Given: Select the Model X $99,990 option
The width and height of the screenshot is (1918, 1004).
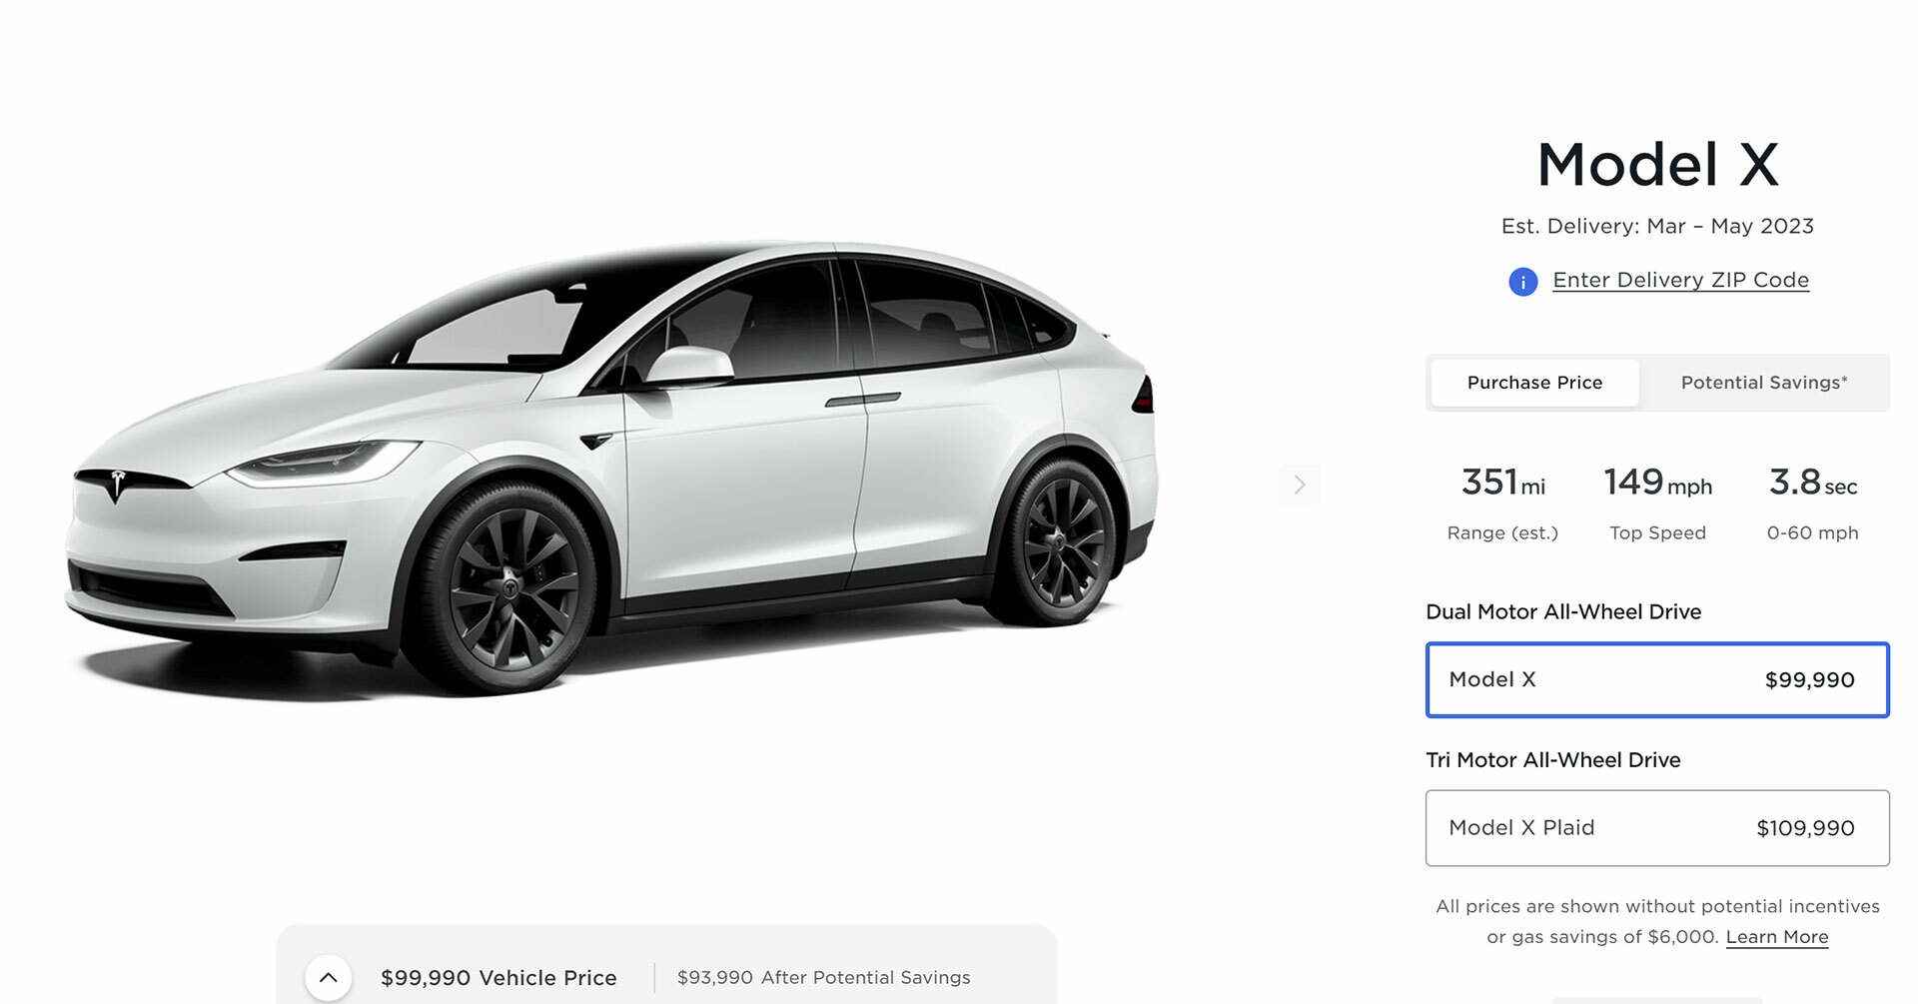Looking at the screenshot, I should [x=1657, y=679].
